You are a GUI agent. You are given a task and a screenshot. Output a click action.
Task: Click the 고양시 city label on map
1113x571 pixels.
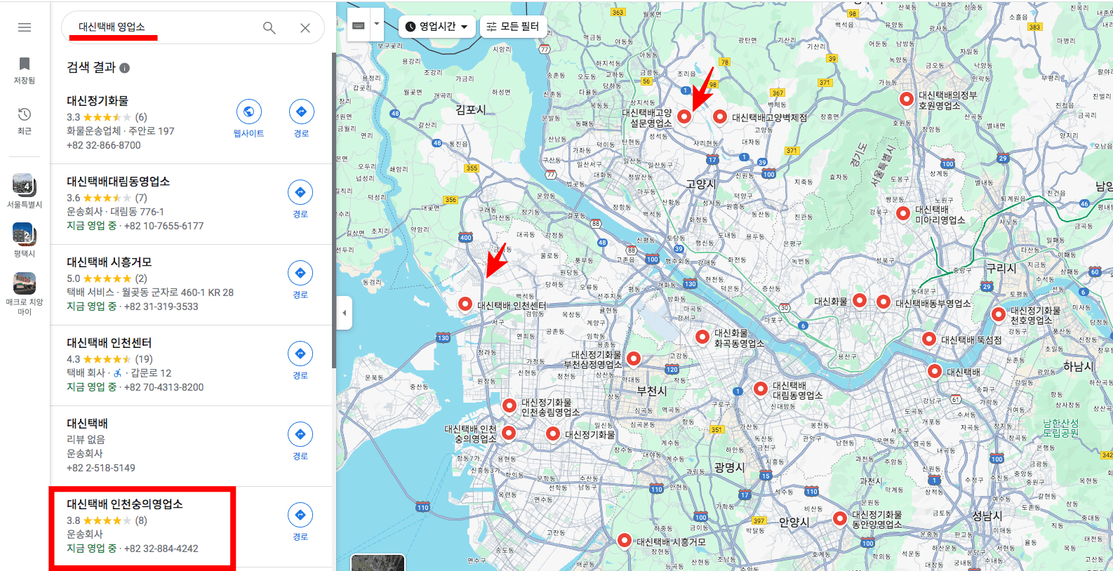point(701,184)
